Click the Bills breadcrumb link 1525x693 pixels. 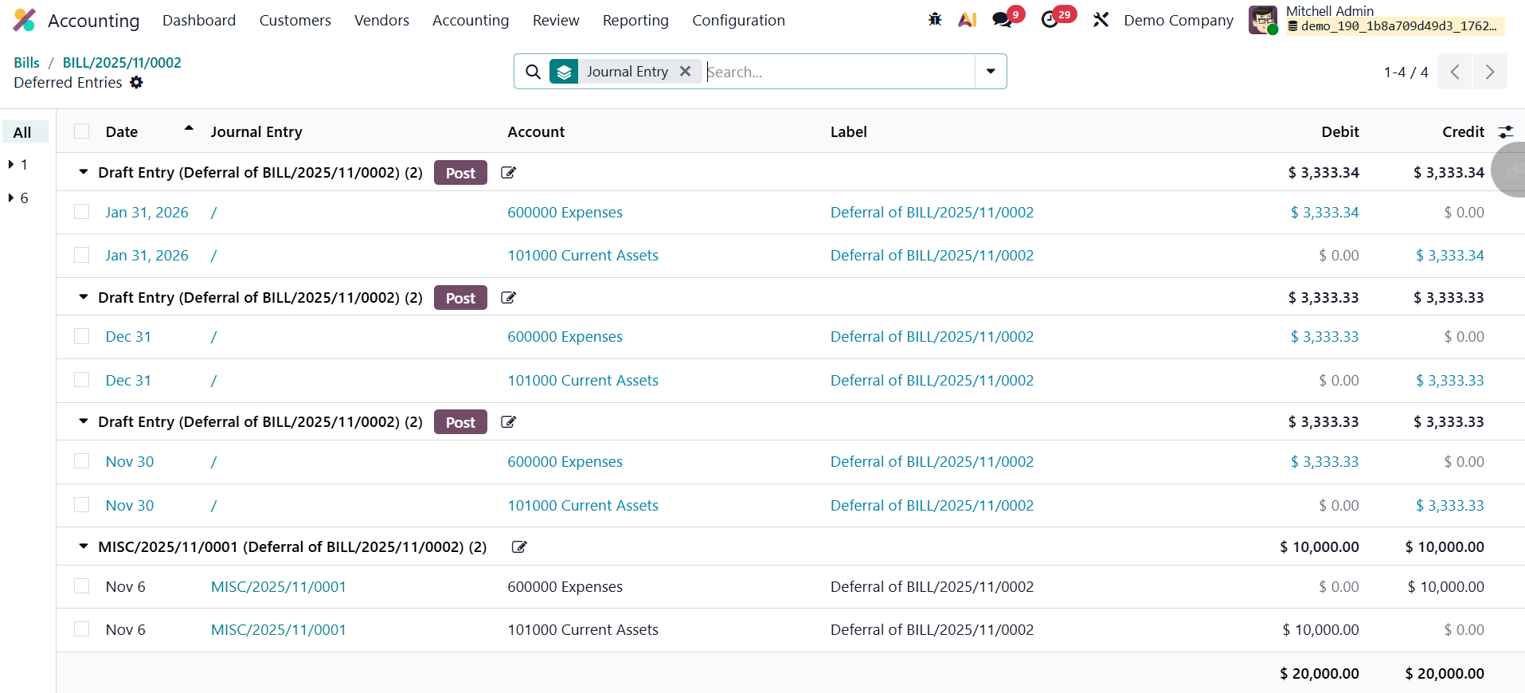26,62
